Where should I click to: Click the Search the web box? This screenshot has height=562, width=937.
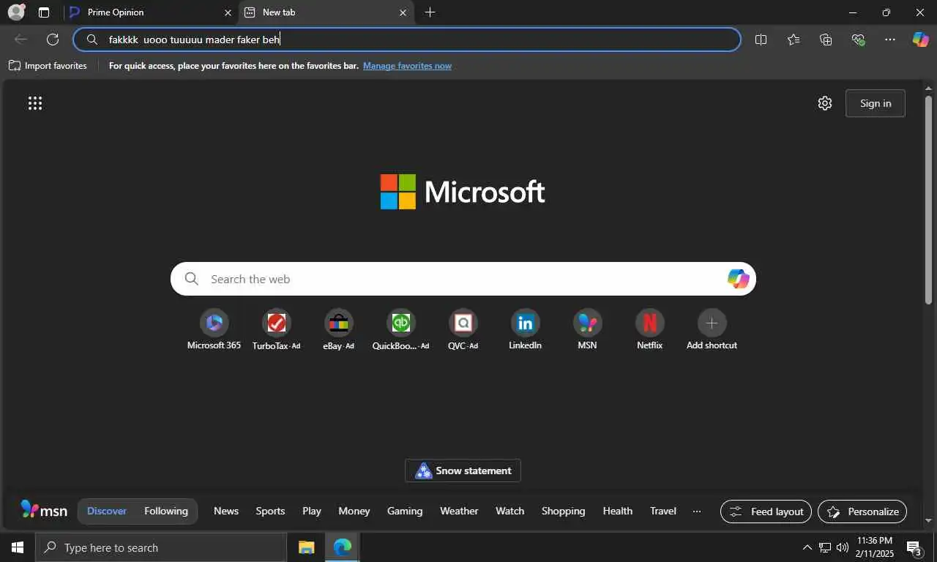pyautogui.click(x=463, y=279)
